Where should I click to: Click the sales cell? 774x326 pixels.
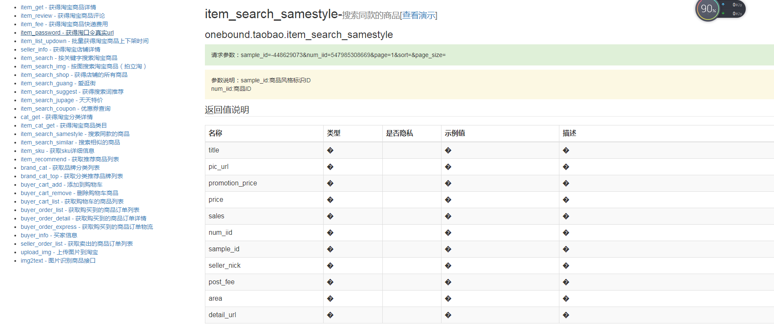coord(264,216)
